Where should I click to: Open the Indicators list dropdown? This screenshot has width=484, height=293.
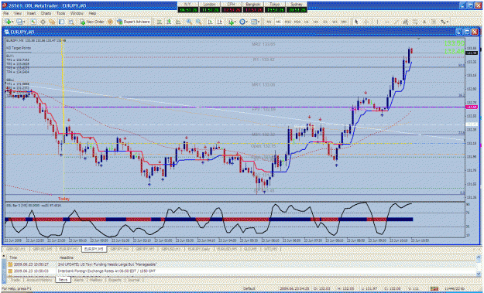[x=232, y=22]
